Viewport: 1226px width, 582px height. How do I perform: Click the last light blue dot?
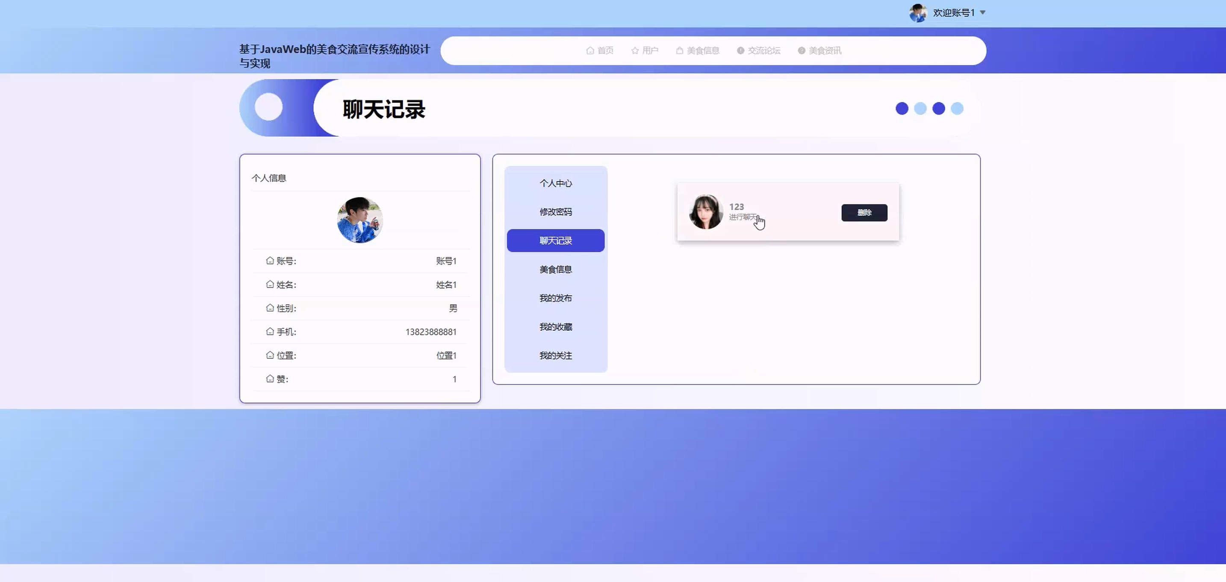(957, 109)
